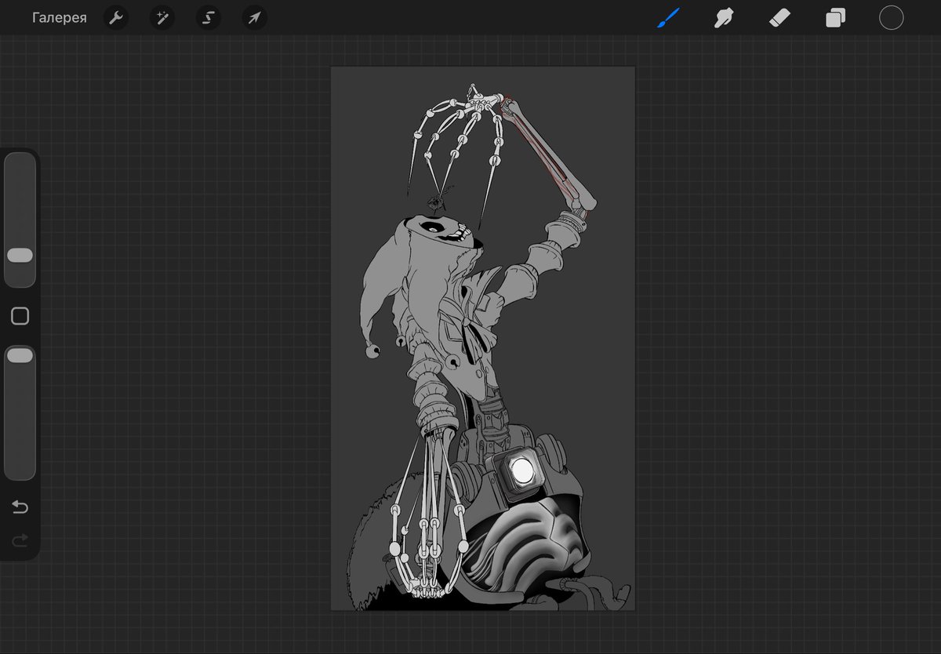Image resolution: width=941 pixels, height=654 pixels.
Task: Click the brush opacity slider handle
Action: point(20,356)
